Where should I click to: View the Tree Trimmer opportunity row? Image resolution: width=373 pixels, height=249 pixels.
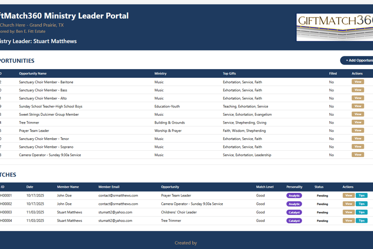[358, 123]
